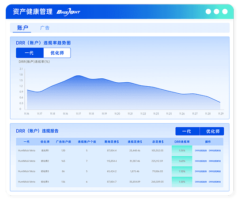Switch to the 账户 tab
241x202 pixels.
[23, 28]
